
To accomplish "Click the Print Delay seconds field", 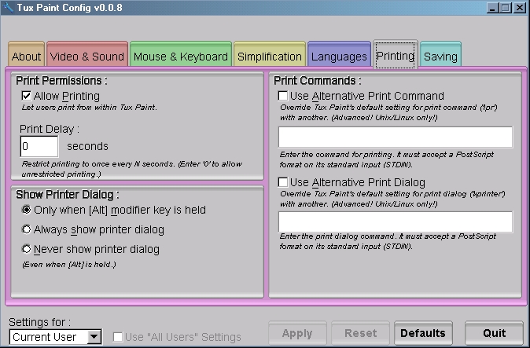I will 39,146.
